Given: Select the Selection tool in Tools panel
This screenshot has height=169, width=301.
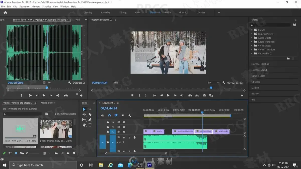Looking at the screenshot, I should 84,109.
